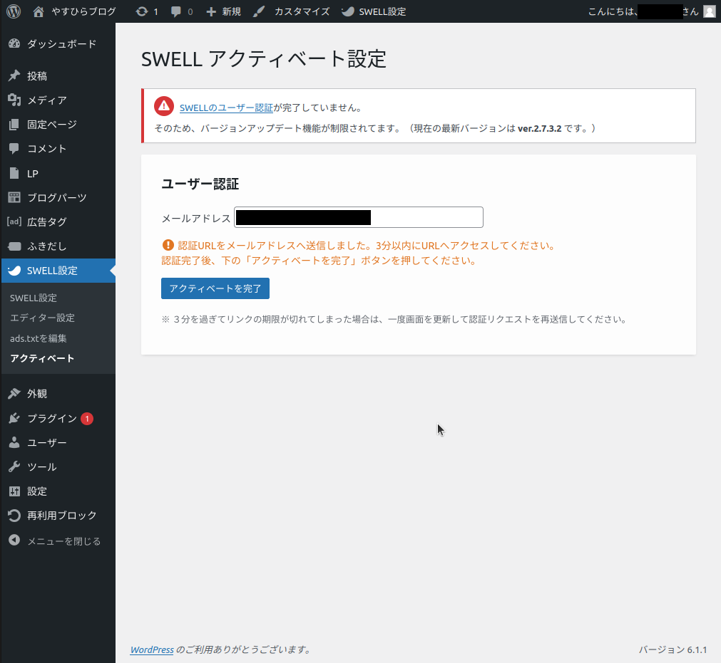Open the WordPress footer link
Image resolution: width=721 pixels, height=663 pixels.
[x=152, y=649]
